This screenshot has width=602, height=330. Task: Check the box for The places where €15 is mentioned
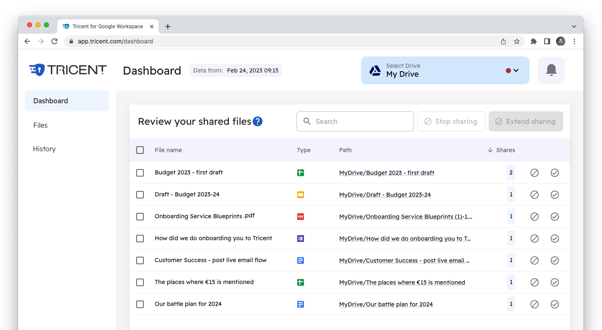tap(140, 282)
